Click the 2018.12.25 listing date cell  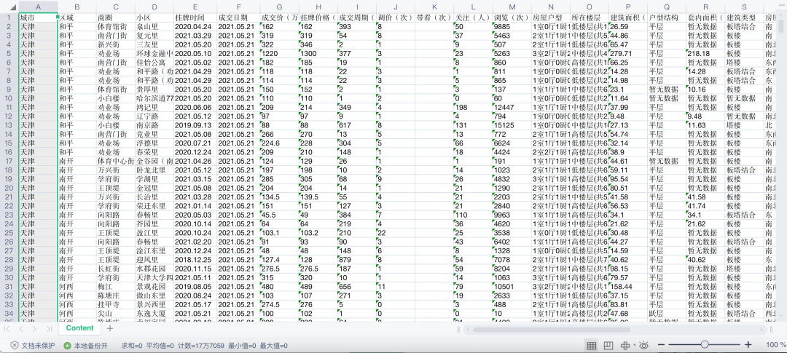pos(195,260)
